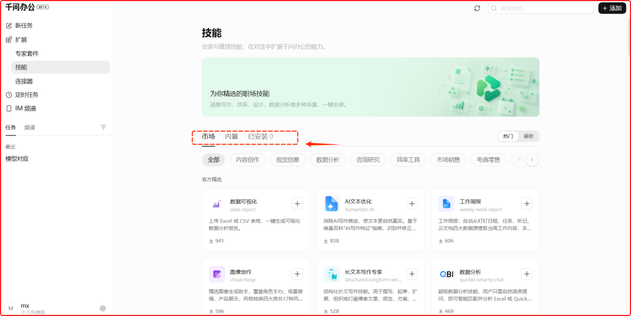Image resolution: width=631 pixels, height=316 pixels.
Task: Filter by 数据分析 category chip
Action: (328, 160)
